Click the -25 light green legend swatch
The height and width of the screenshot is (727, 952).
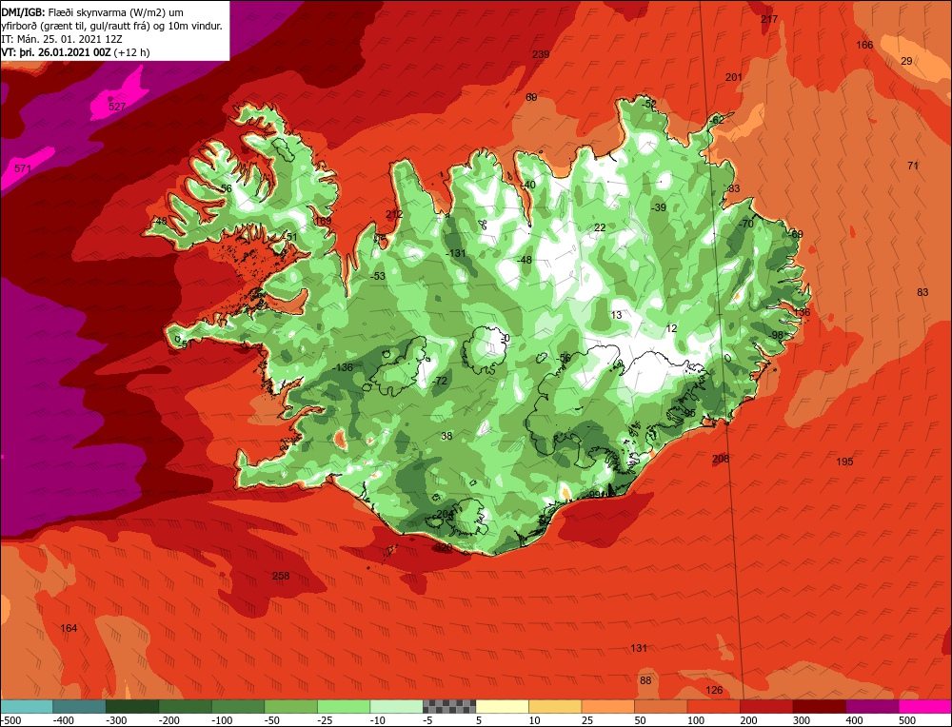[x=344, y=706]
